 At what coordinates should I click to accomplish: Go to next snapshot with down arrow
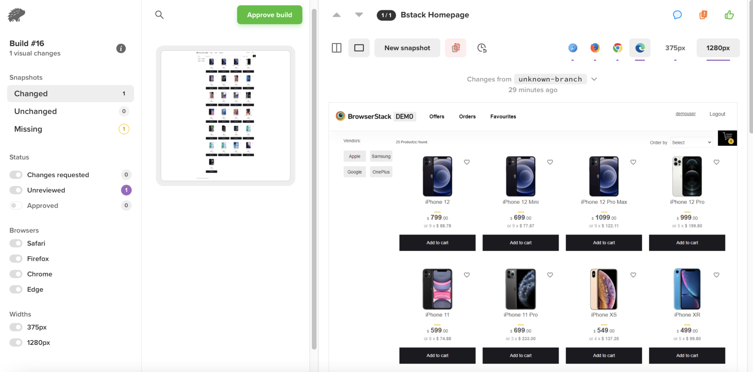tap(359, 15)
